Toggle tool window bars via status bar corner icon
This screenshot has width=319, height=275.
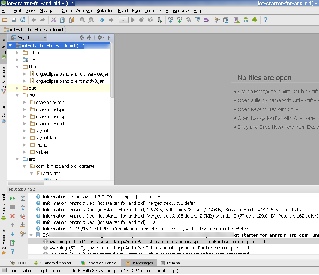[x=4, y=270]
